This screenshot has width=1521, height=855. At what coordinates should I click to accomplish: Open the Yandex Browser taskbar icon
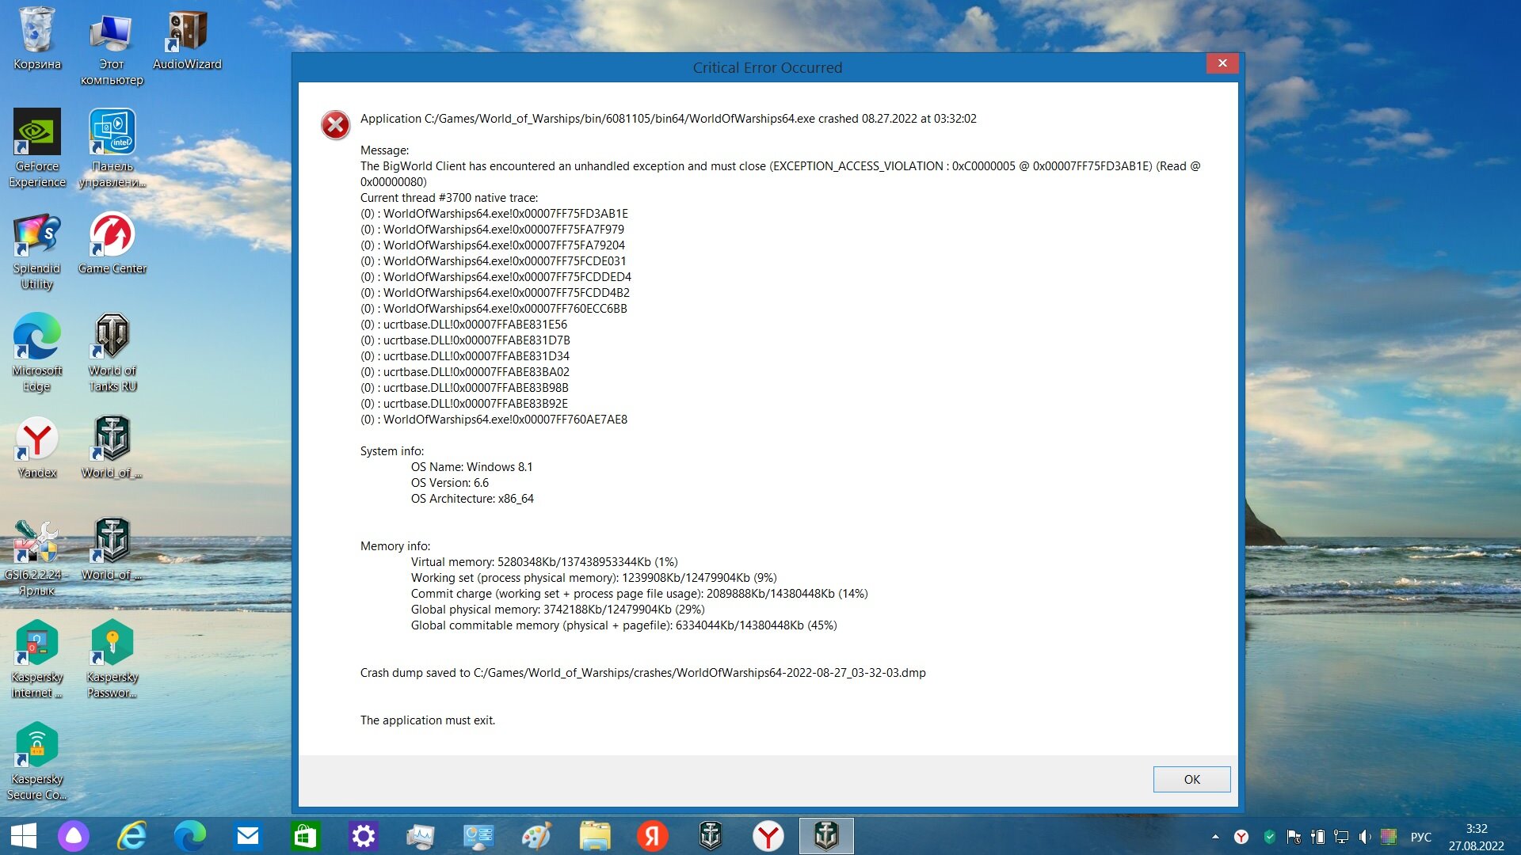click(768, 836)
